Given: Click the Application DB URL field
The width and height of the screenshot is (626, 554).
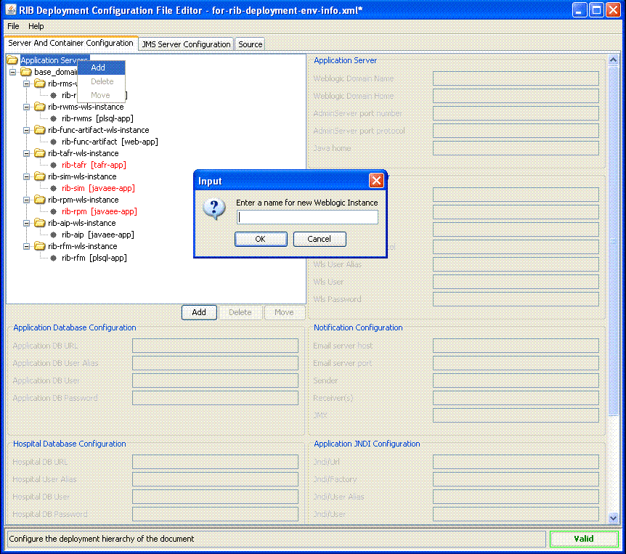Looking at the screenshot, I should [215, 346].
